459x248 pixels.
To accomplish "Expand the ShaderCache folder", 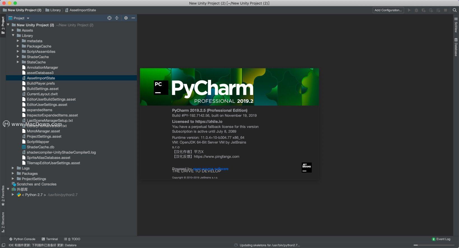I will [18, 57].
